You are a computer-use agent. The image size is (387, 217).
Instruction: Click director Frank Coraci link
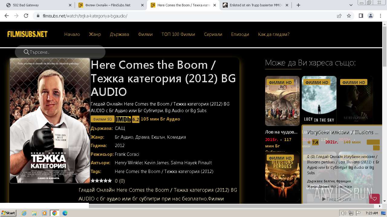point(127,154)
